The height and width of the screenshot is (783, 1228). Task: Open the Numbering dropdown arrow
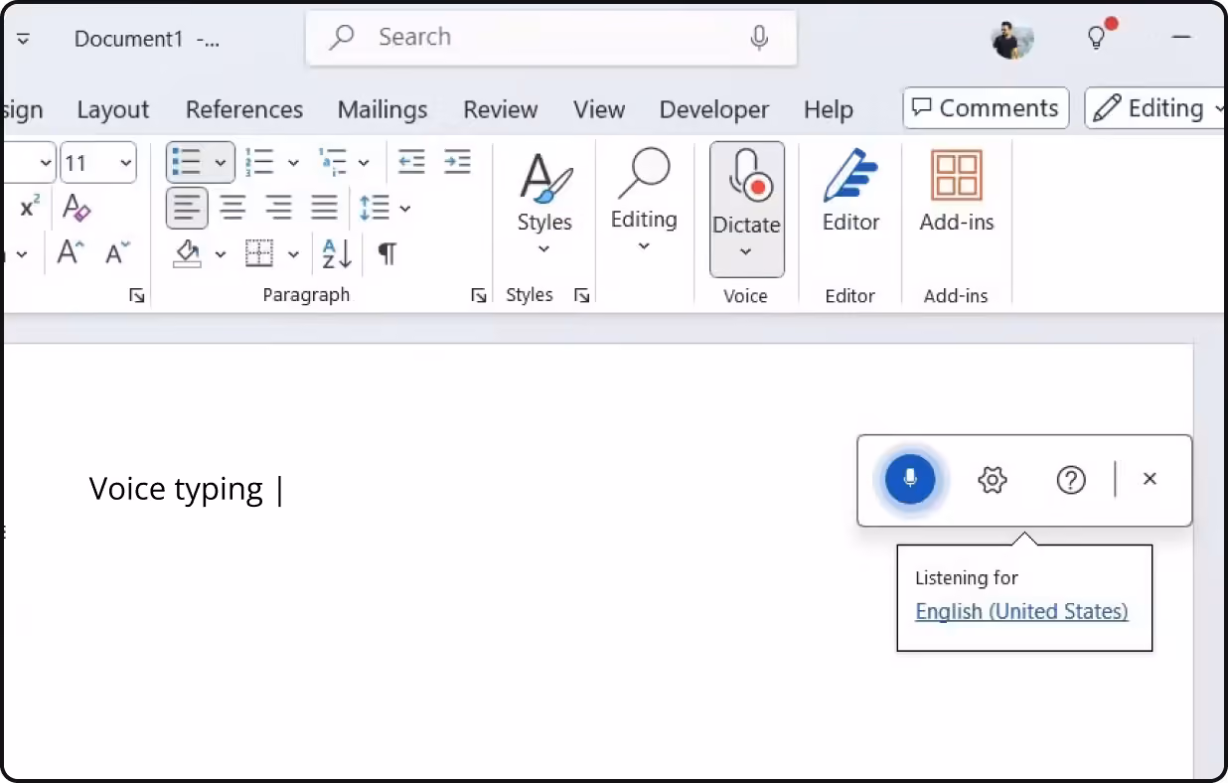coord(293,163)
